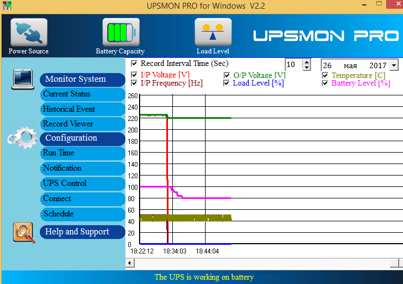Click the chart scrollbar left arrow
The width and height of the screenshot is (403, 284).
(130, 263)
